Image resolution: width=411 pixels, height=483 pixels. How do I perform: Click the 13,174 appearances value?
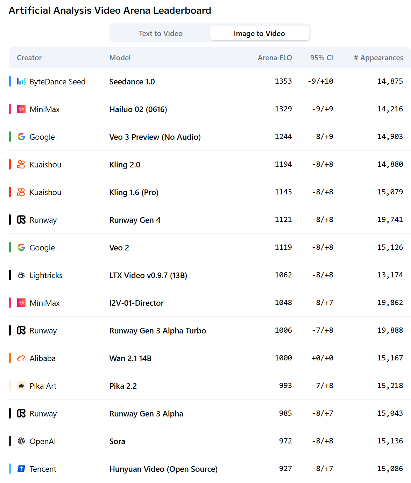pyautogui.click(x=390, y=275)
